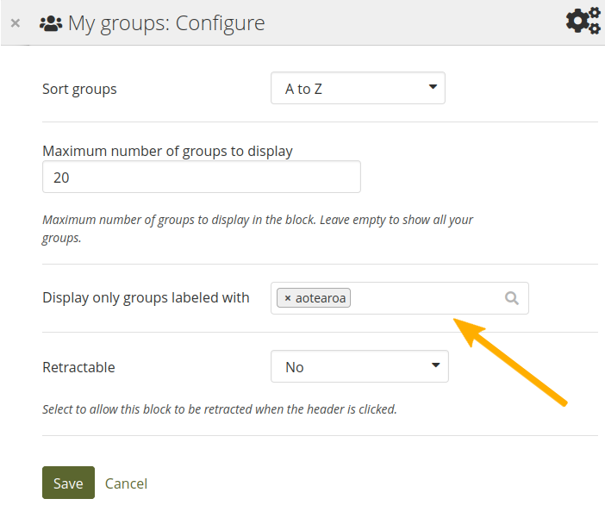The width and height of the screenshot is (605, 505).
Task: Remove the aotearoa label tag
Action: 288,298
